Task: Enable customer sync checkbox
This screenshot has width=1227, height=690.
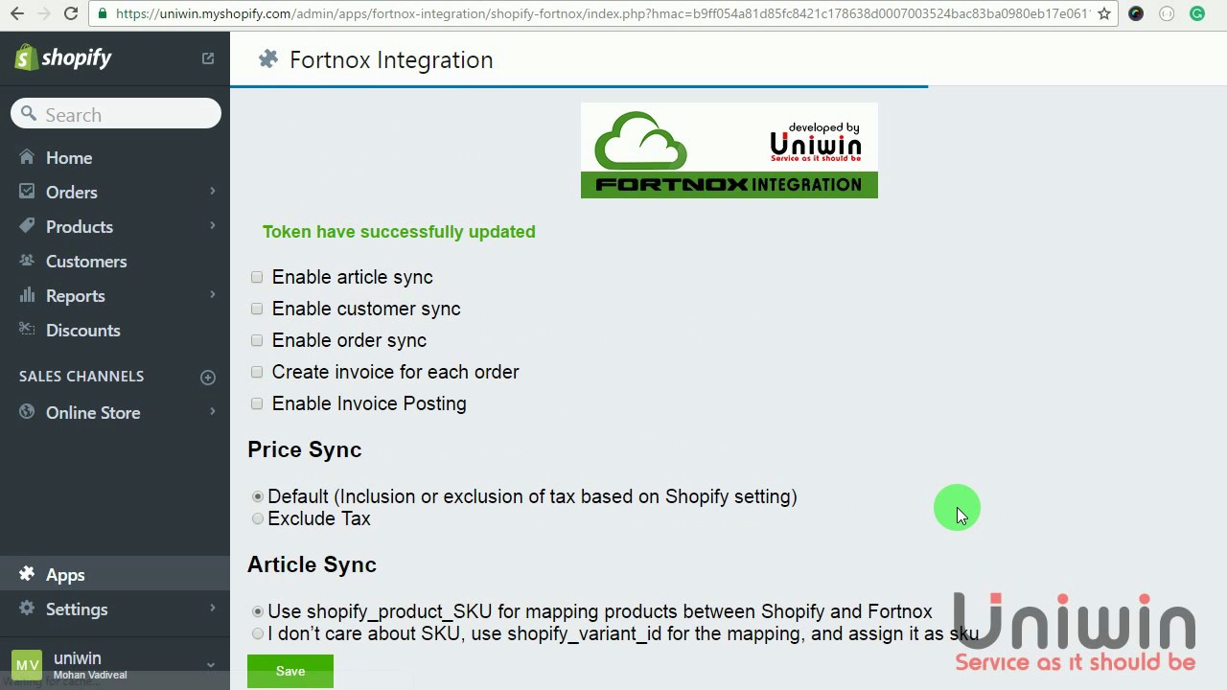Action: tap(257, 309)
